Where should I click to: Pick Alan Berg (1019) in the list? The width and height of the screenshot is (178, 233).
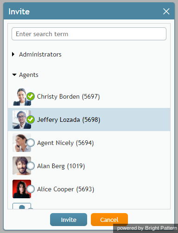coord(89,166)
